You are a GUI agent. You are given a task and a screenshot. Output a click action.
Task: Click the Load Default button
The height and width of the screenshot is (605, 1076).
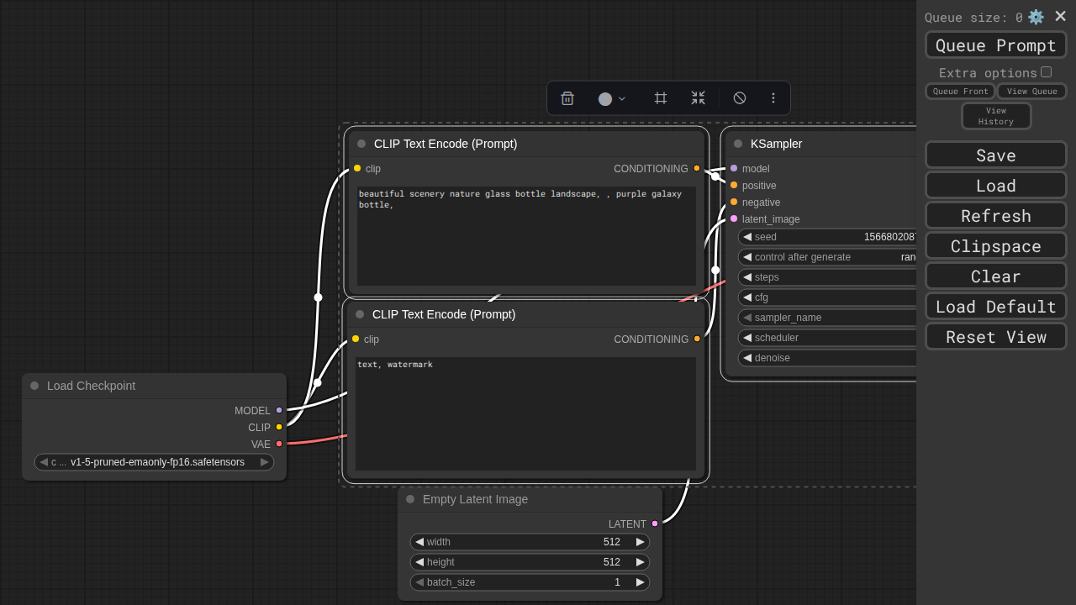tap(995, 307)
